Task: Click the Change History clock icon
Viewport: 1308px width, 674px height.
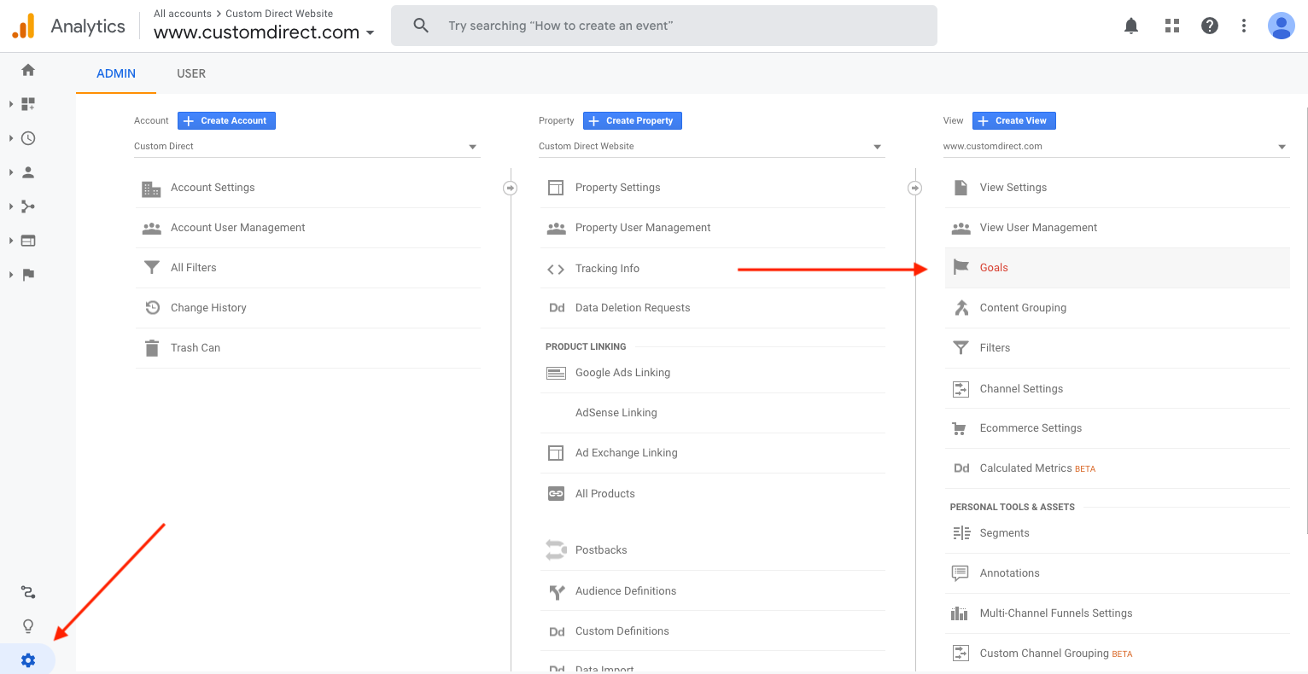Action: click(152, 308)
